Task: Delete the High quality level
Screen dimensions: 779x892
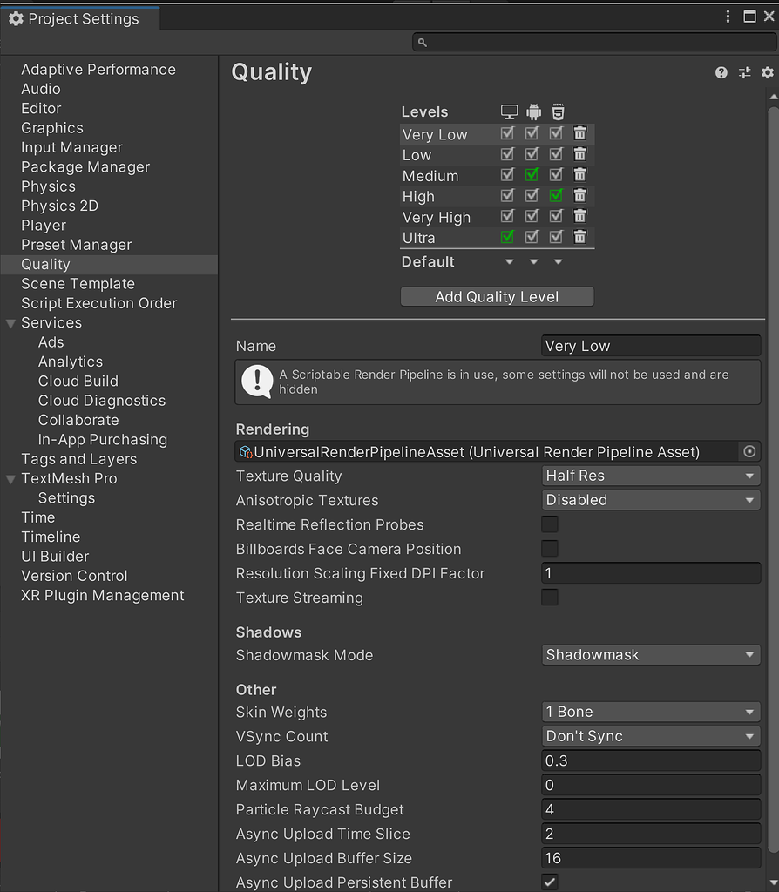Action: tap(580, 196)
